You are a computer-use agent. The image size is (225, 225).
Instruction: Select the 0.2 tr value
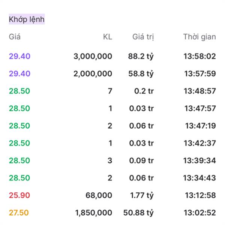pyautogui.click(x=144, y=91)
